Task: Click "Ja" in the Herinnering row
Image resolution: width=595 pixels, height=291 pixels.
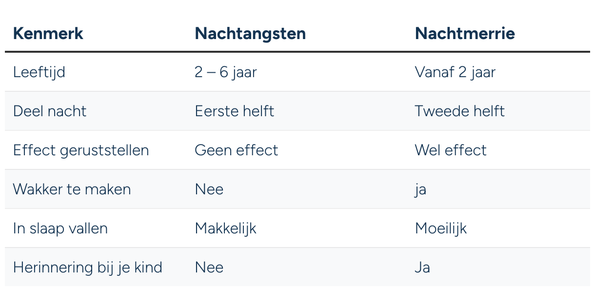Action: (422, 268)
